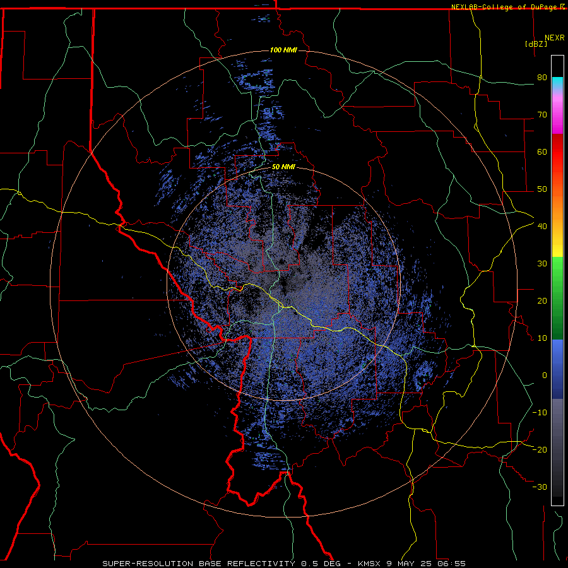Click the 50 NMI range ring label
This screenshot has width=568, height=568.
pyautogui.click(x=283, y=167)
